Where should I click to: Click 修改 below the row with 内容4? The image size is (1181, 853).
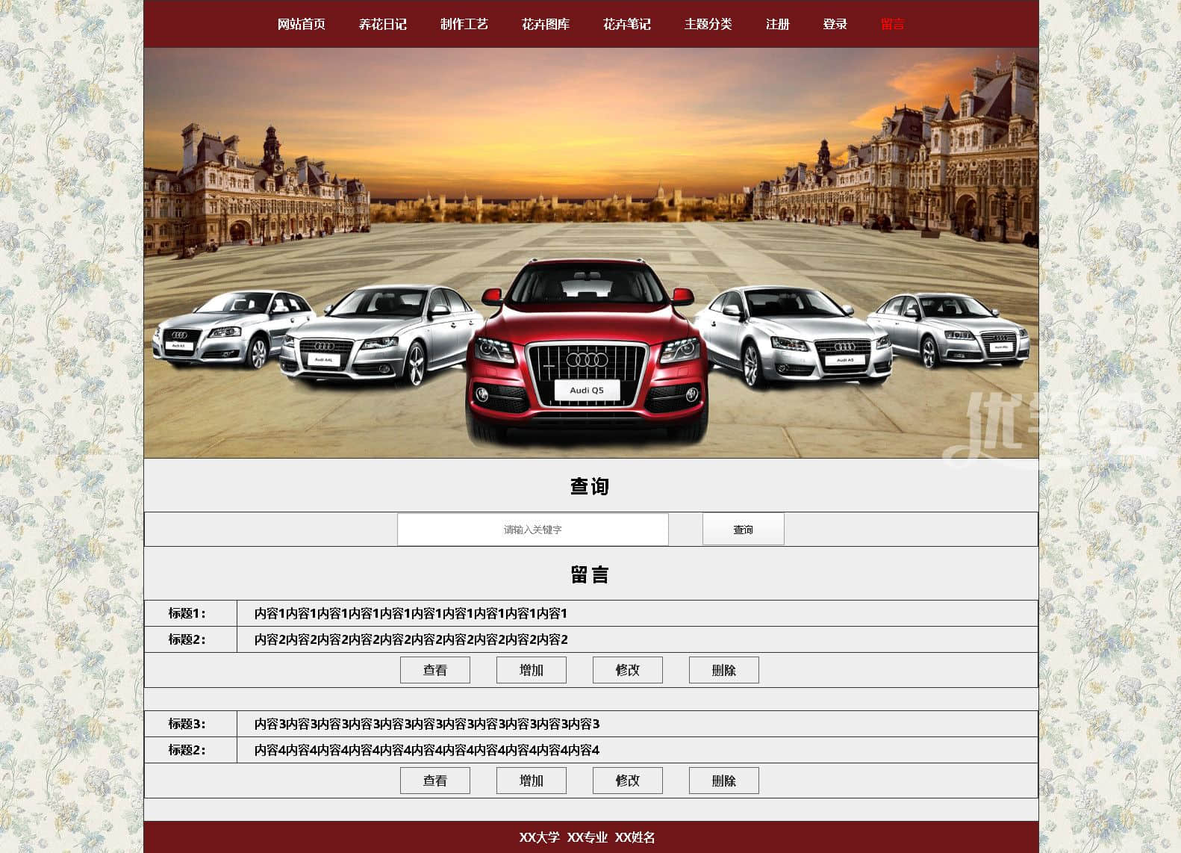[x=627, y=781]
